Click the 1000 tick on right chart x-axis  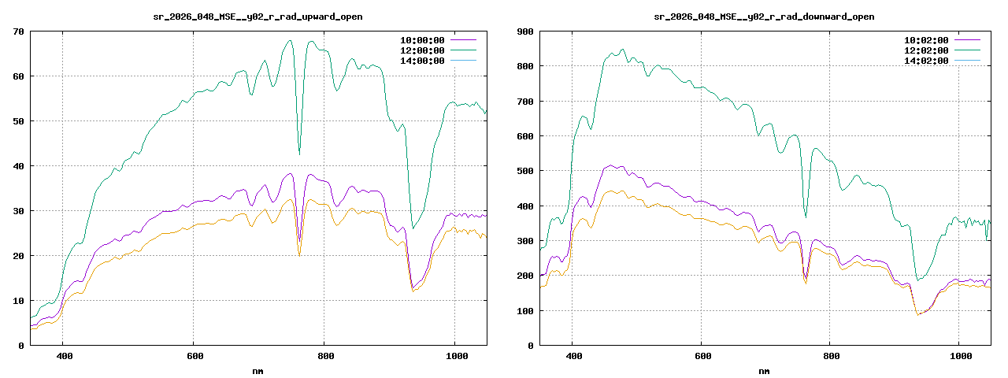point(958,356)
